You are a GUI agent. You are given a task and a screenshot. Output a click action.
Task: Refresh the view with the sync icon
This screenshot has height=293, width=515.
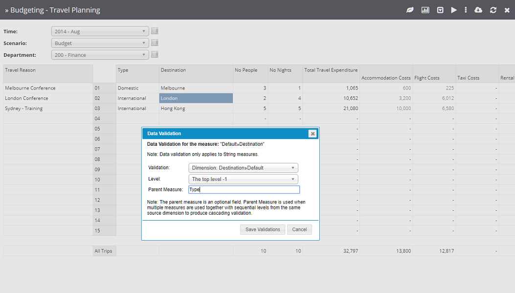click(493, 10)
